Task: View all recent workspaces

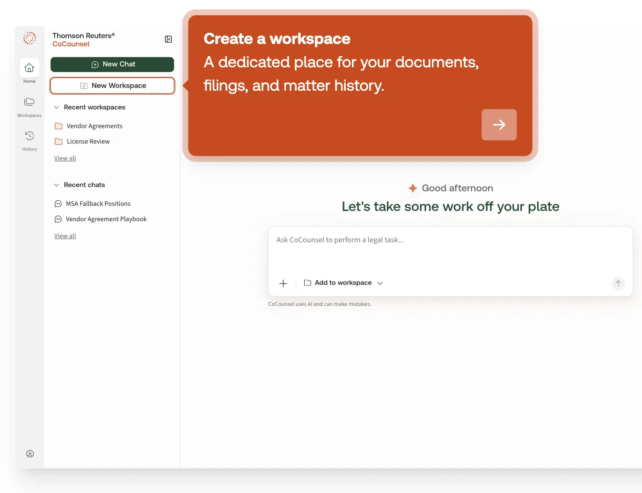Action: 65,158
